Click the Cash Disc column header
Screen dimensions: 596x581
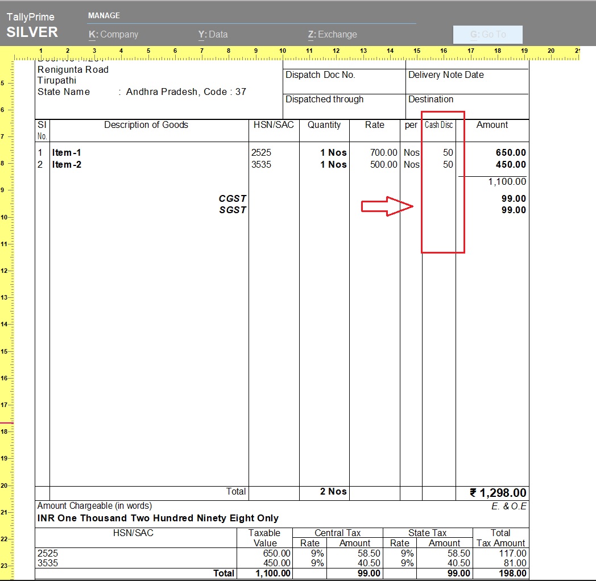click(438, 125)
